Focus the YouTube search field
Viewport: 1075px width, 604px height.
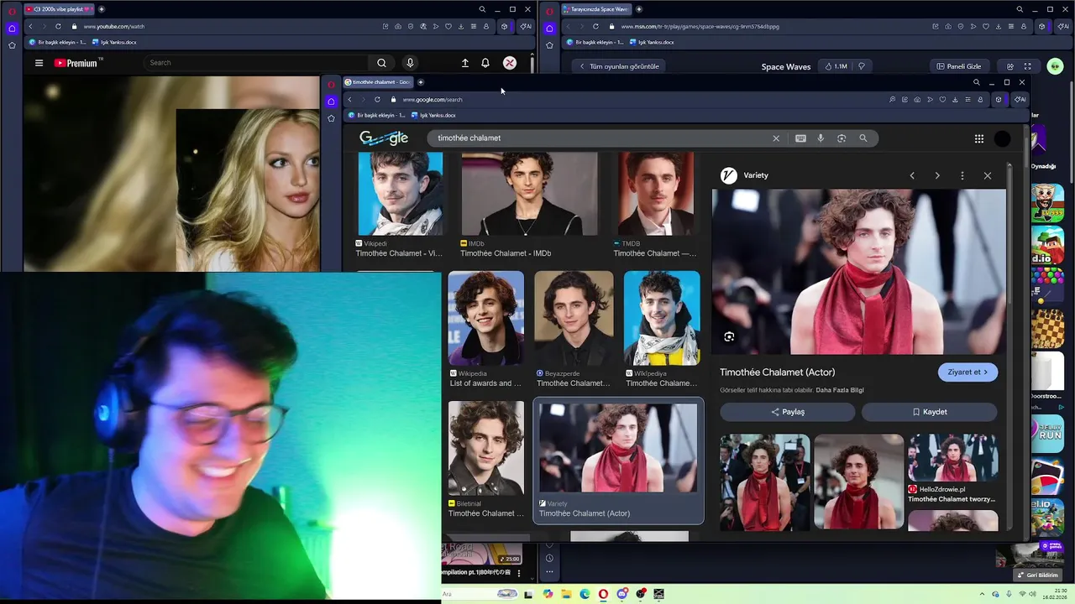[x=256, y=63]
